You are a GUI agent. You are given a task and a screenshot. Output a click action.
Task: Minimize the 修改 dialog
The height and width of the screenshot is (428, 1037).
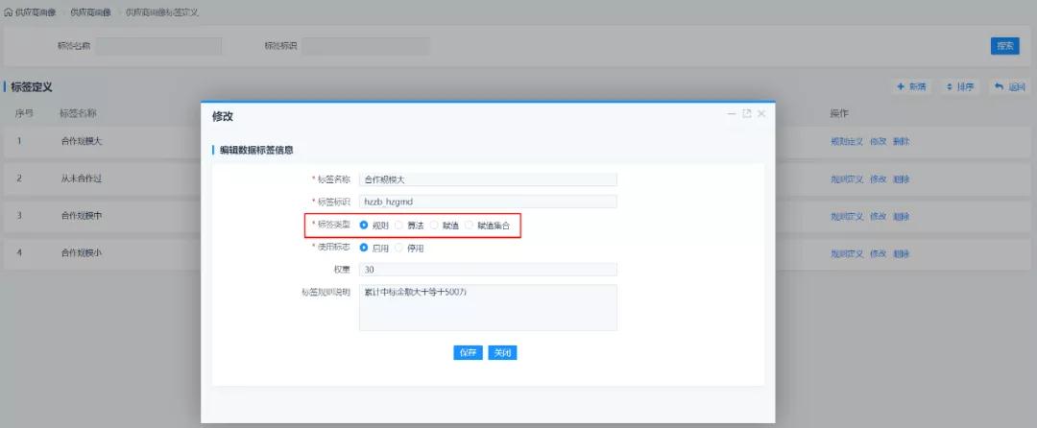coord(732,113)
